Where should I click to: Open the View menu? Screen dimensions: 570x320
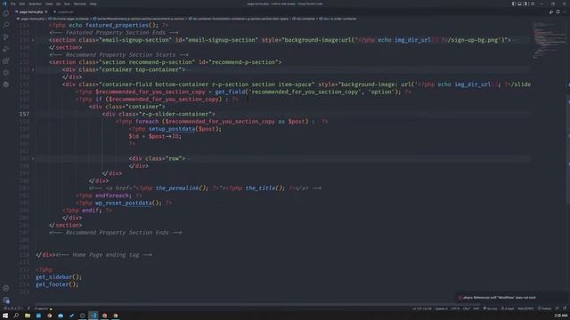tap(49, 4)
